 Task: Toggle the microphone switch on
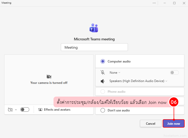click(174, 72)
